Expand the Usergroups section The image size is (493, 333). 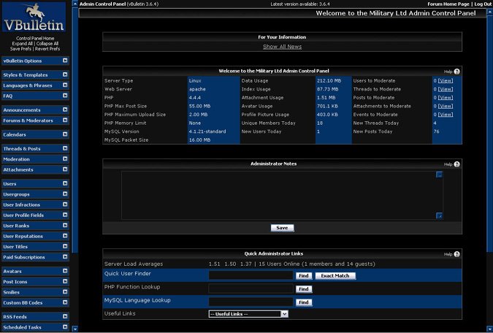(x=65, y=194)
